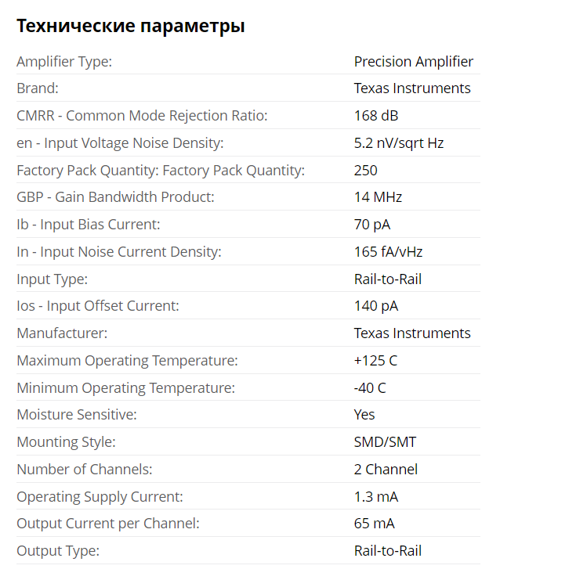The width and height of the screenshot is (587, 569).
Task: Select the SMD/SMT mounting style value
Action: (x=385, y=442)
